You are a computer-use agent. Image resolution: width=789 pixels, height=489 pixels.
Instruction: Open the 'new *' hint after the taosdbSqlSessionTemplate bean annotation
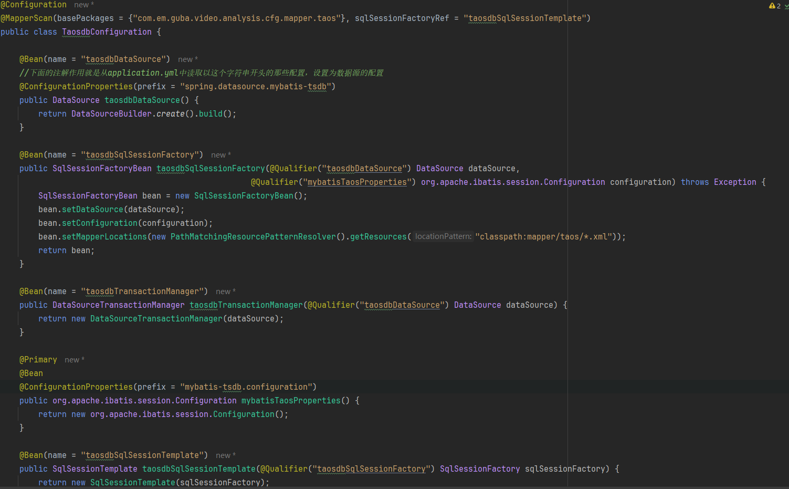[226, 455]
